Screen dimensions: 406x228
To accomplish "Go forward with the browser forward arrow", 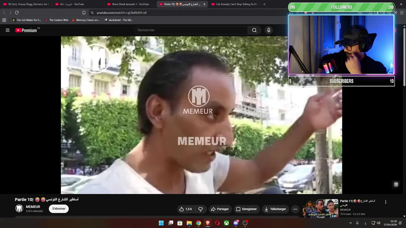I will (x=10, y=13).
